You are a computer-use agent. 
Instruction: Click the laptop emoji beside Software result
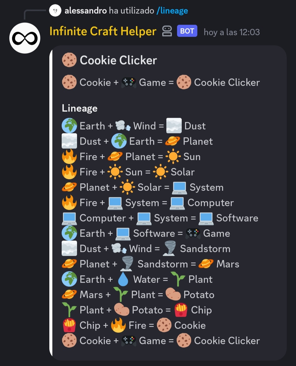point(206,218)
